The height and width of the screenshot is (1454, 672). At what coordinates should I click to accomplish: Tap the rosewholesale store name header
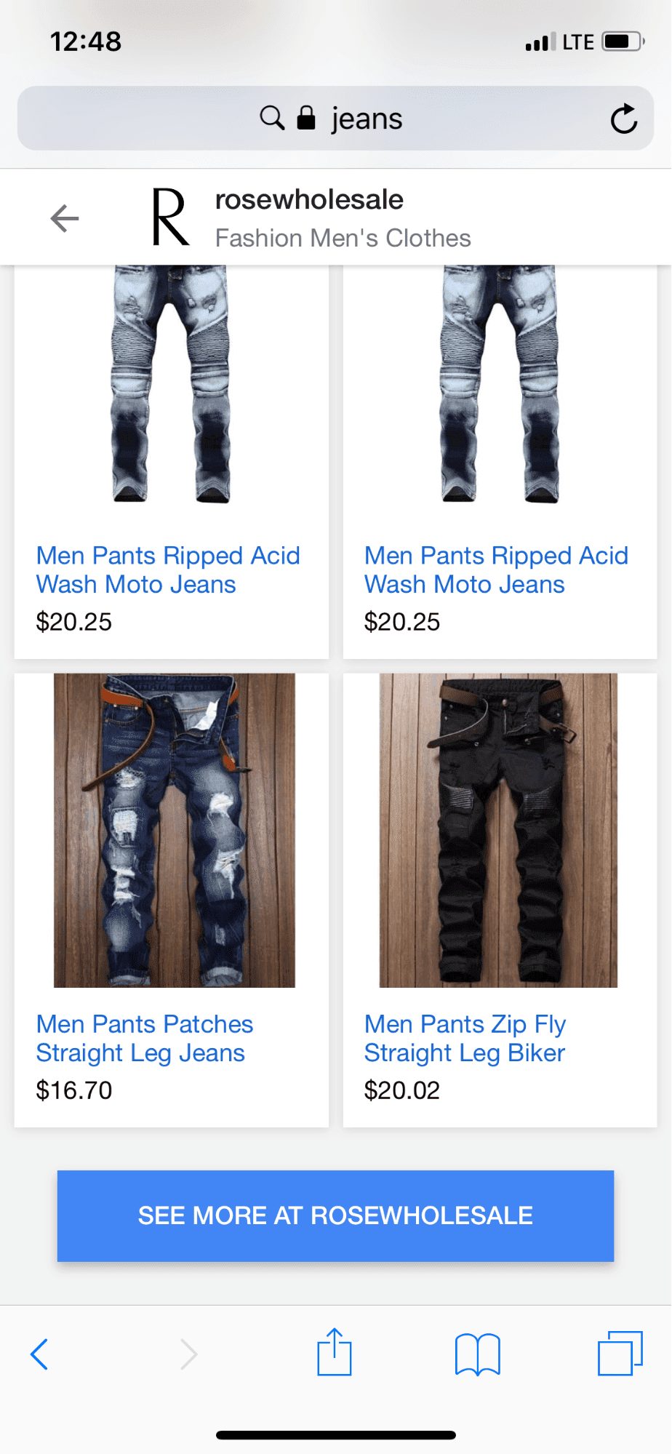click(309, 199)
